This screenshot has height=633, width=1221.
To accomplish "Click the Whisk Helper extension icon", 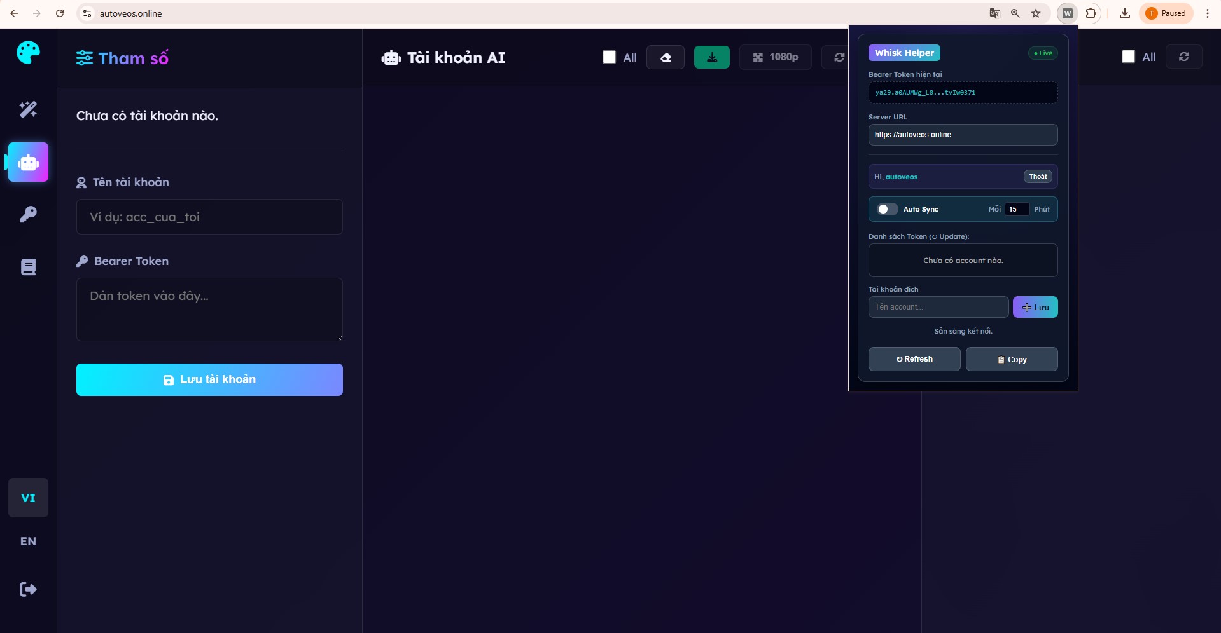I will coord(1068,13).
